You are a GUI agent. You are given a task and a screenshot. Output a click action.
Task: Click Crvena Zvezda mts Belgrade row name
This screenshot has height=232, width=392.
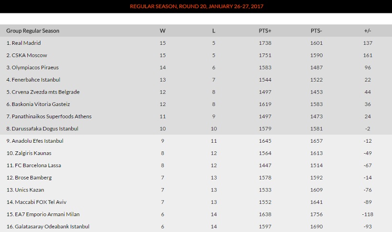[x=45, y=92]
